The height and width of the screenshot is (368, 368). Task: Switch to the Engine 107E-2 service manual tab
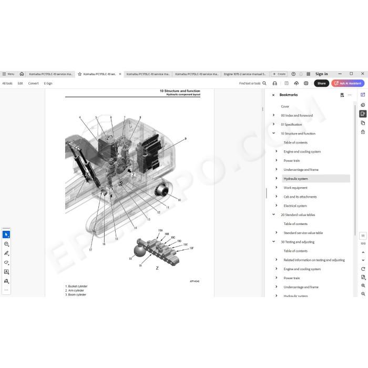(x=245, y=74)
